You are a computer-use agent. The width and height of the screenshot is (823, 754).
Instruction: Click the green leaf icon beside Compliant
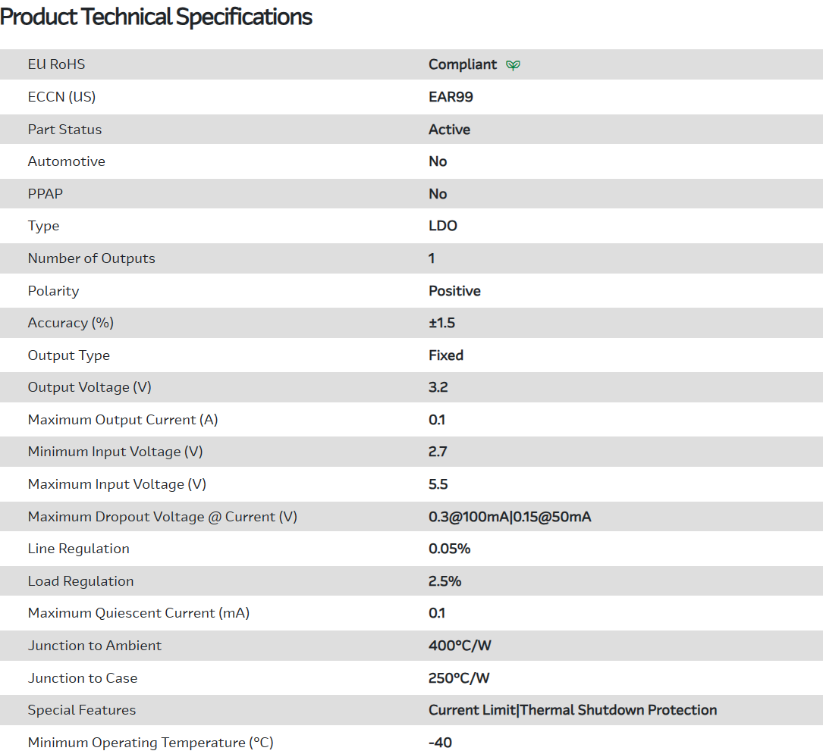(x=514, y=65)
